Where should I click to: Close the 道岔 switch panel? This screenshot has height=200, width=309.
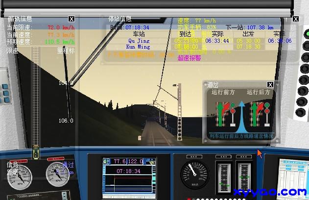270,85
